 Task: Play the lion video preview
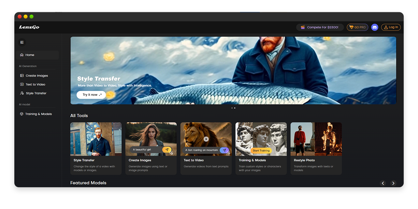tap(206, 139)
